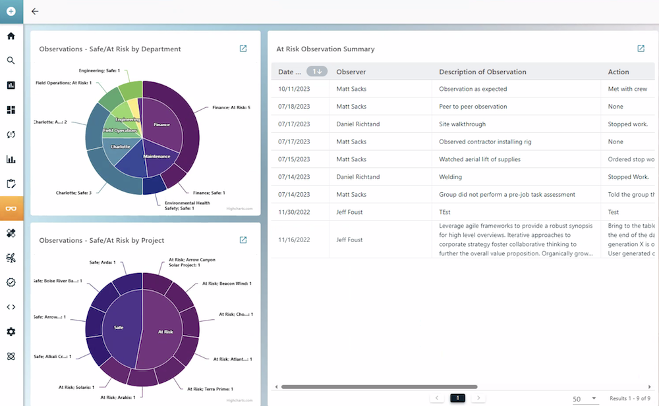Open settings with the gear icon
Viewport: 659px width, 406px height.
[x=11, y=332]
